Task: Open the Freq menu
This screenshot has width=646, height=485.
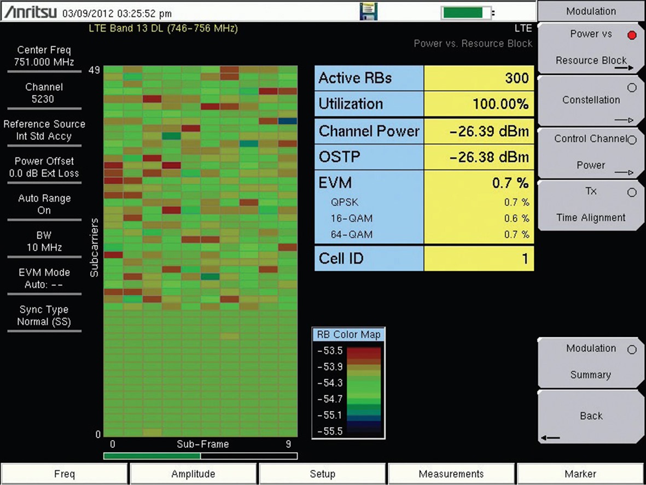Action: coord(65,474)
